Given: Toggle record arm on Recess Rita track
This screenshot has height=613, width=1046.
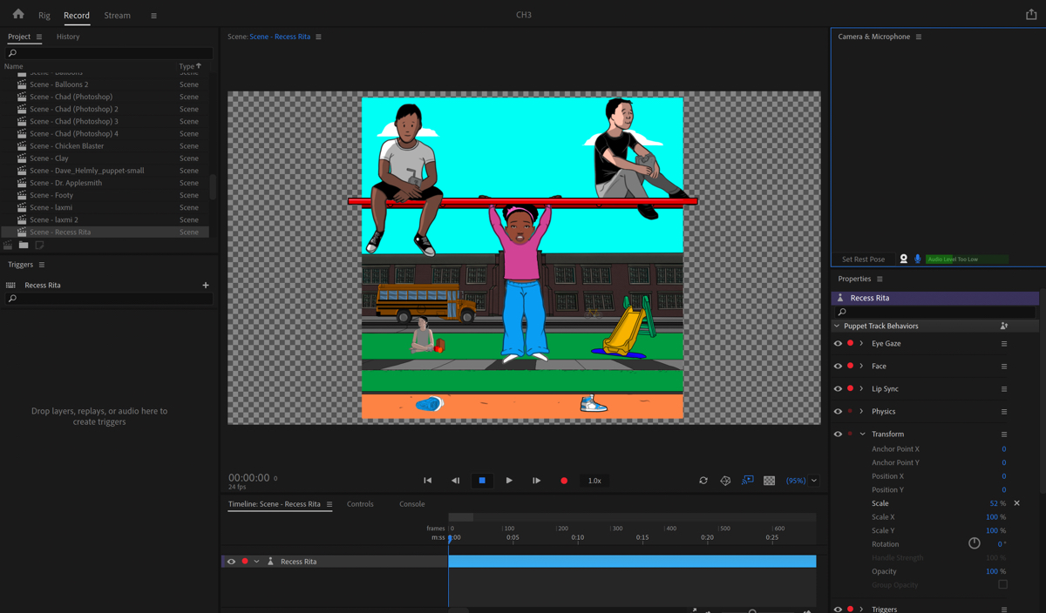Looking at the screenshot, I should 245,562.
